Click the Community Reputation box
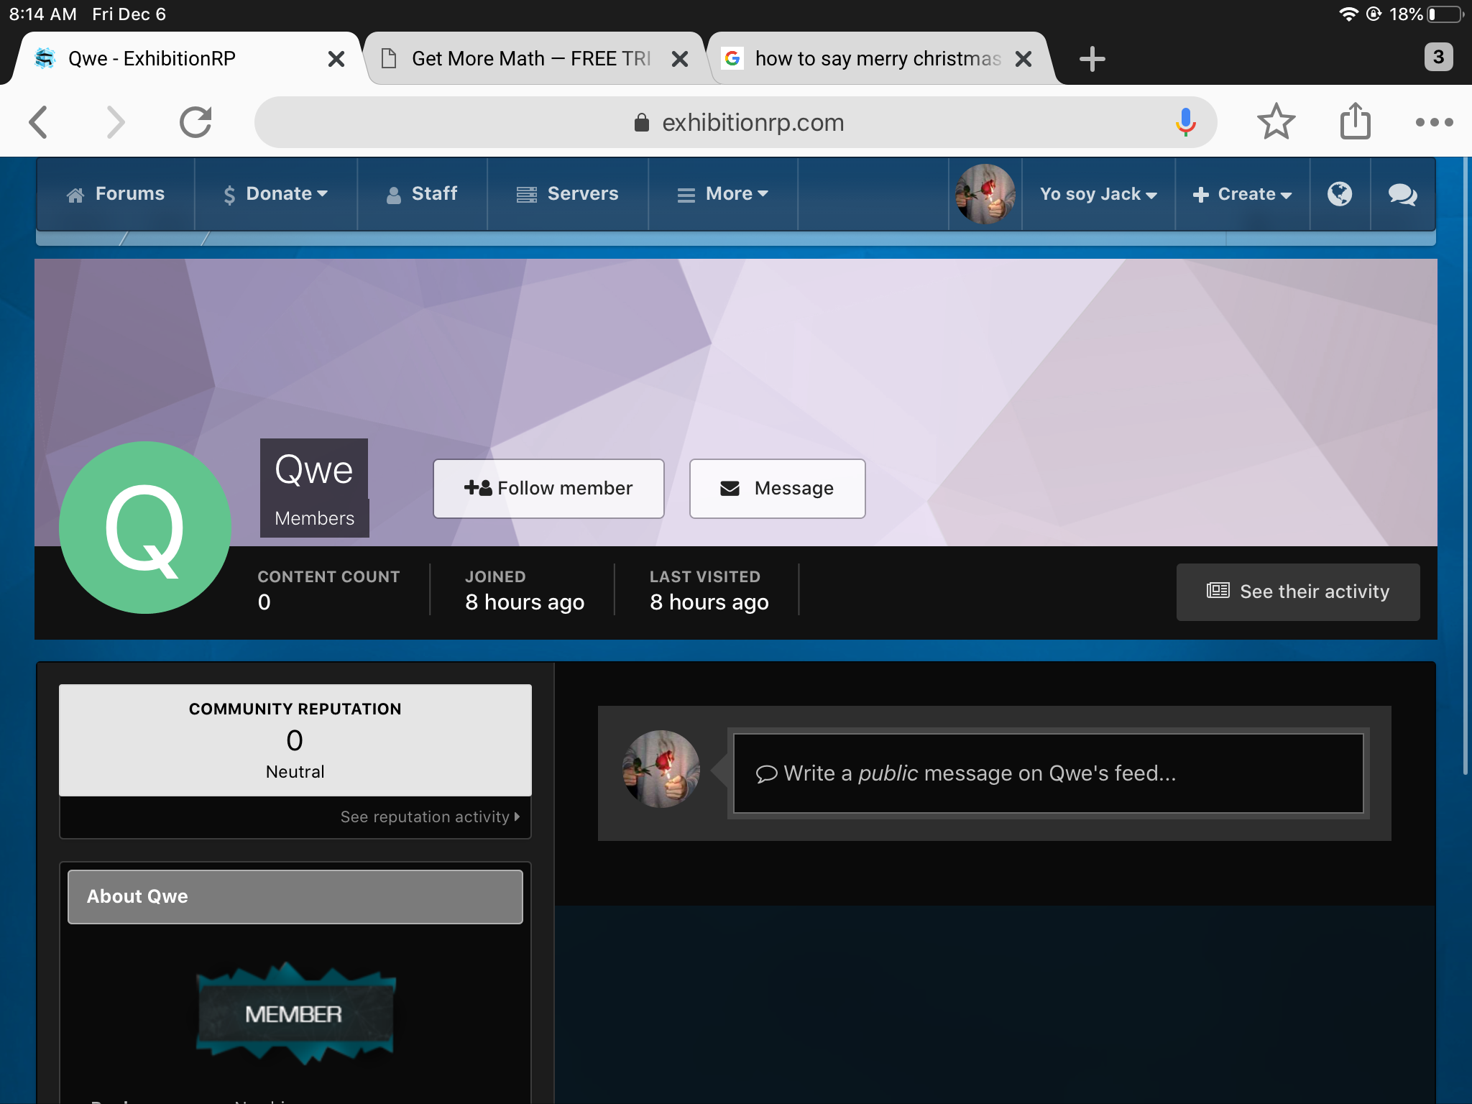This screenshot has height=1104, width=1472. coord(295,740)
